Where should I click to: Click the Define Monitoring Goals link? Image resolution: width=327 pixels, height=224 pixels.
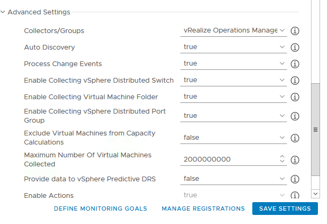tap(100, 209)
